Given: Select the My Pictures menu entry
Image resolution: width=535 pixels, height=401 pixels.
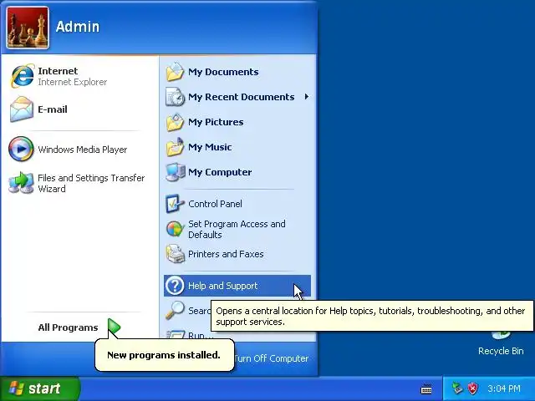Looking at the screenshot, I should 237,122.
